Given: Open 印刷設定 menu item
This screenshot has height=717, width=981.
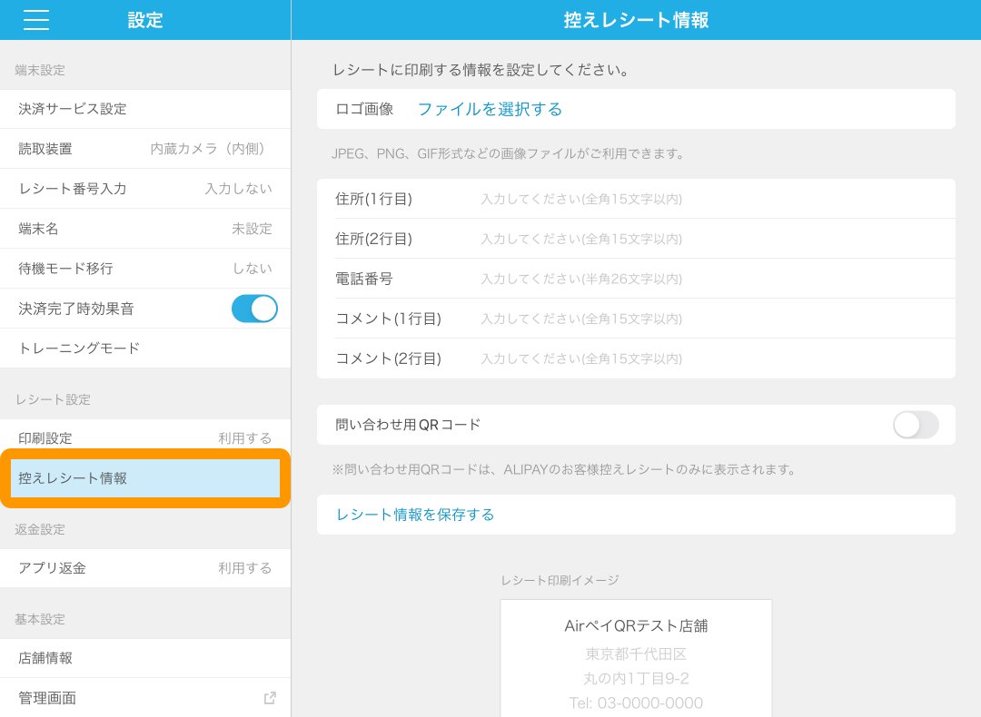Looking at the screenshot, I should click(145, 438).
